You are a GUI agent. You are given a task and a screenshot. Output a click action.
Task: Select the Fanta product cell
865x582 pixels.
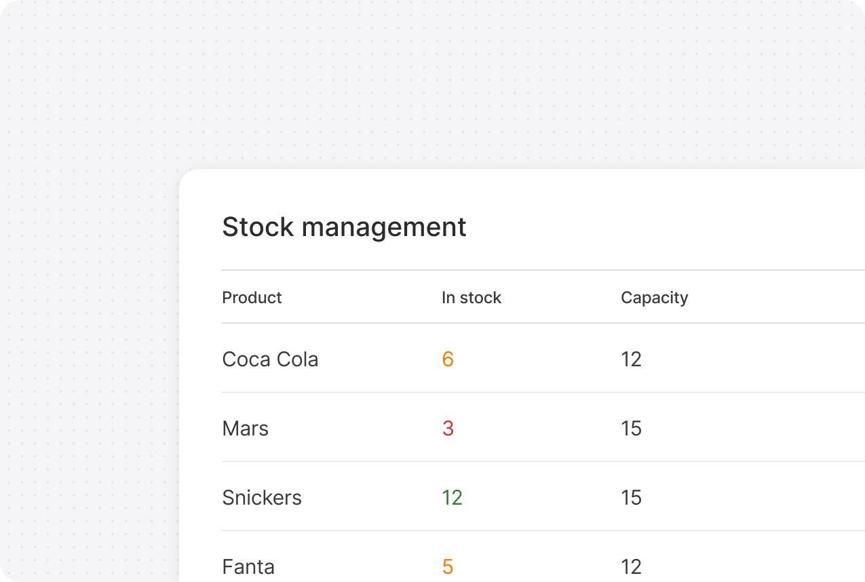248,566
